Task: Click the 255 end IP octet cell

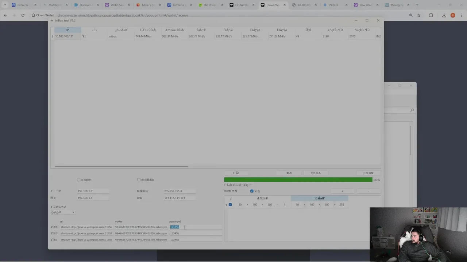Action: tap(341, 205)
